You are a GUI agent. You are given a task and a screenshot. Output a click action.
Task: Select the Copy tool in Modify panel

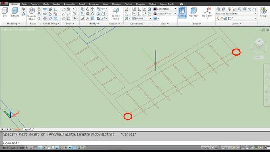coord(98,9)
